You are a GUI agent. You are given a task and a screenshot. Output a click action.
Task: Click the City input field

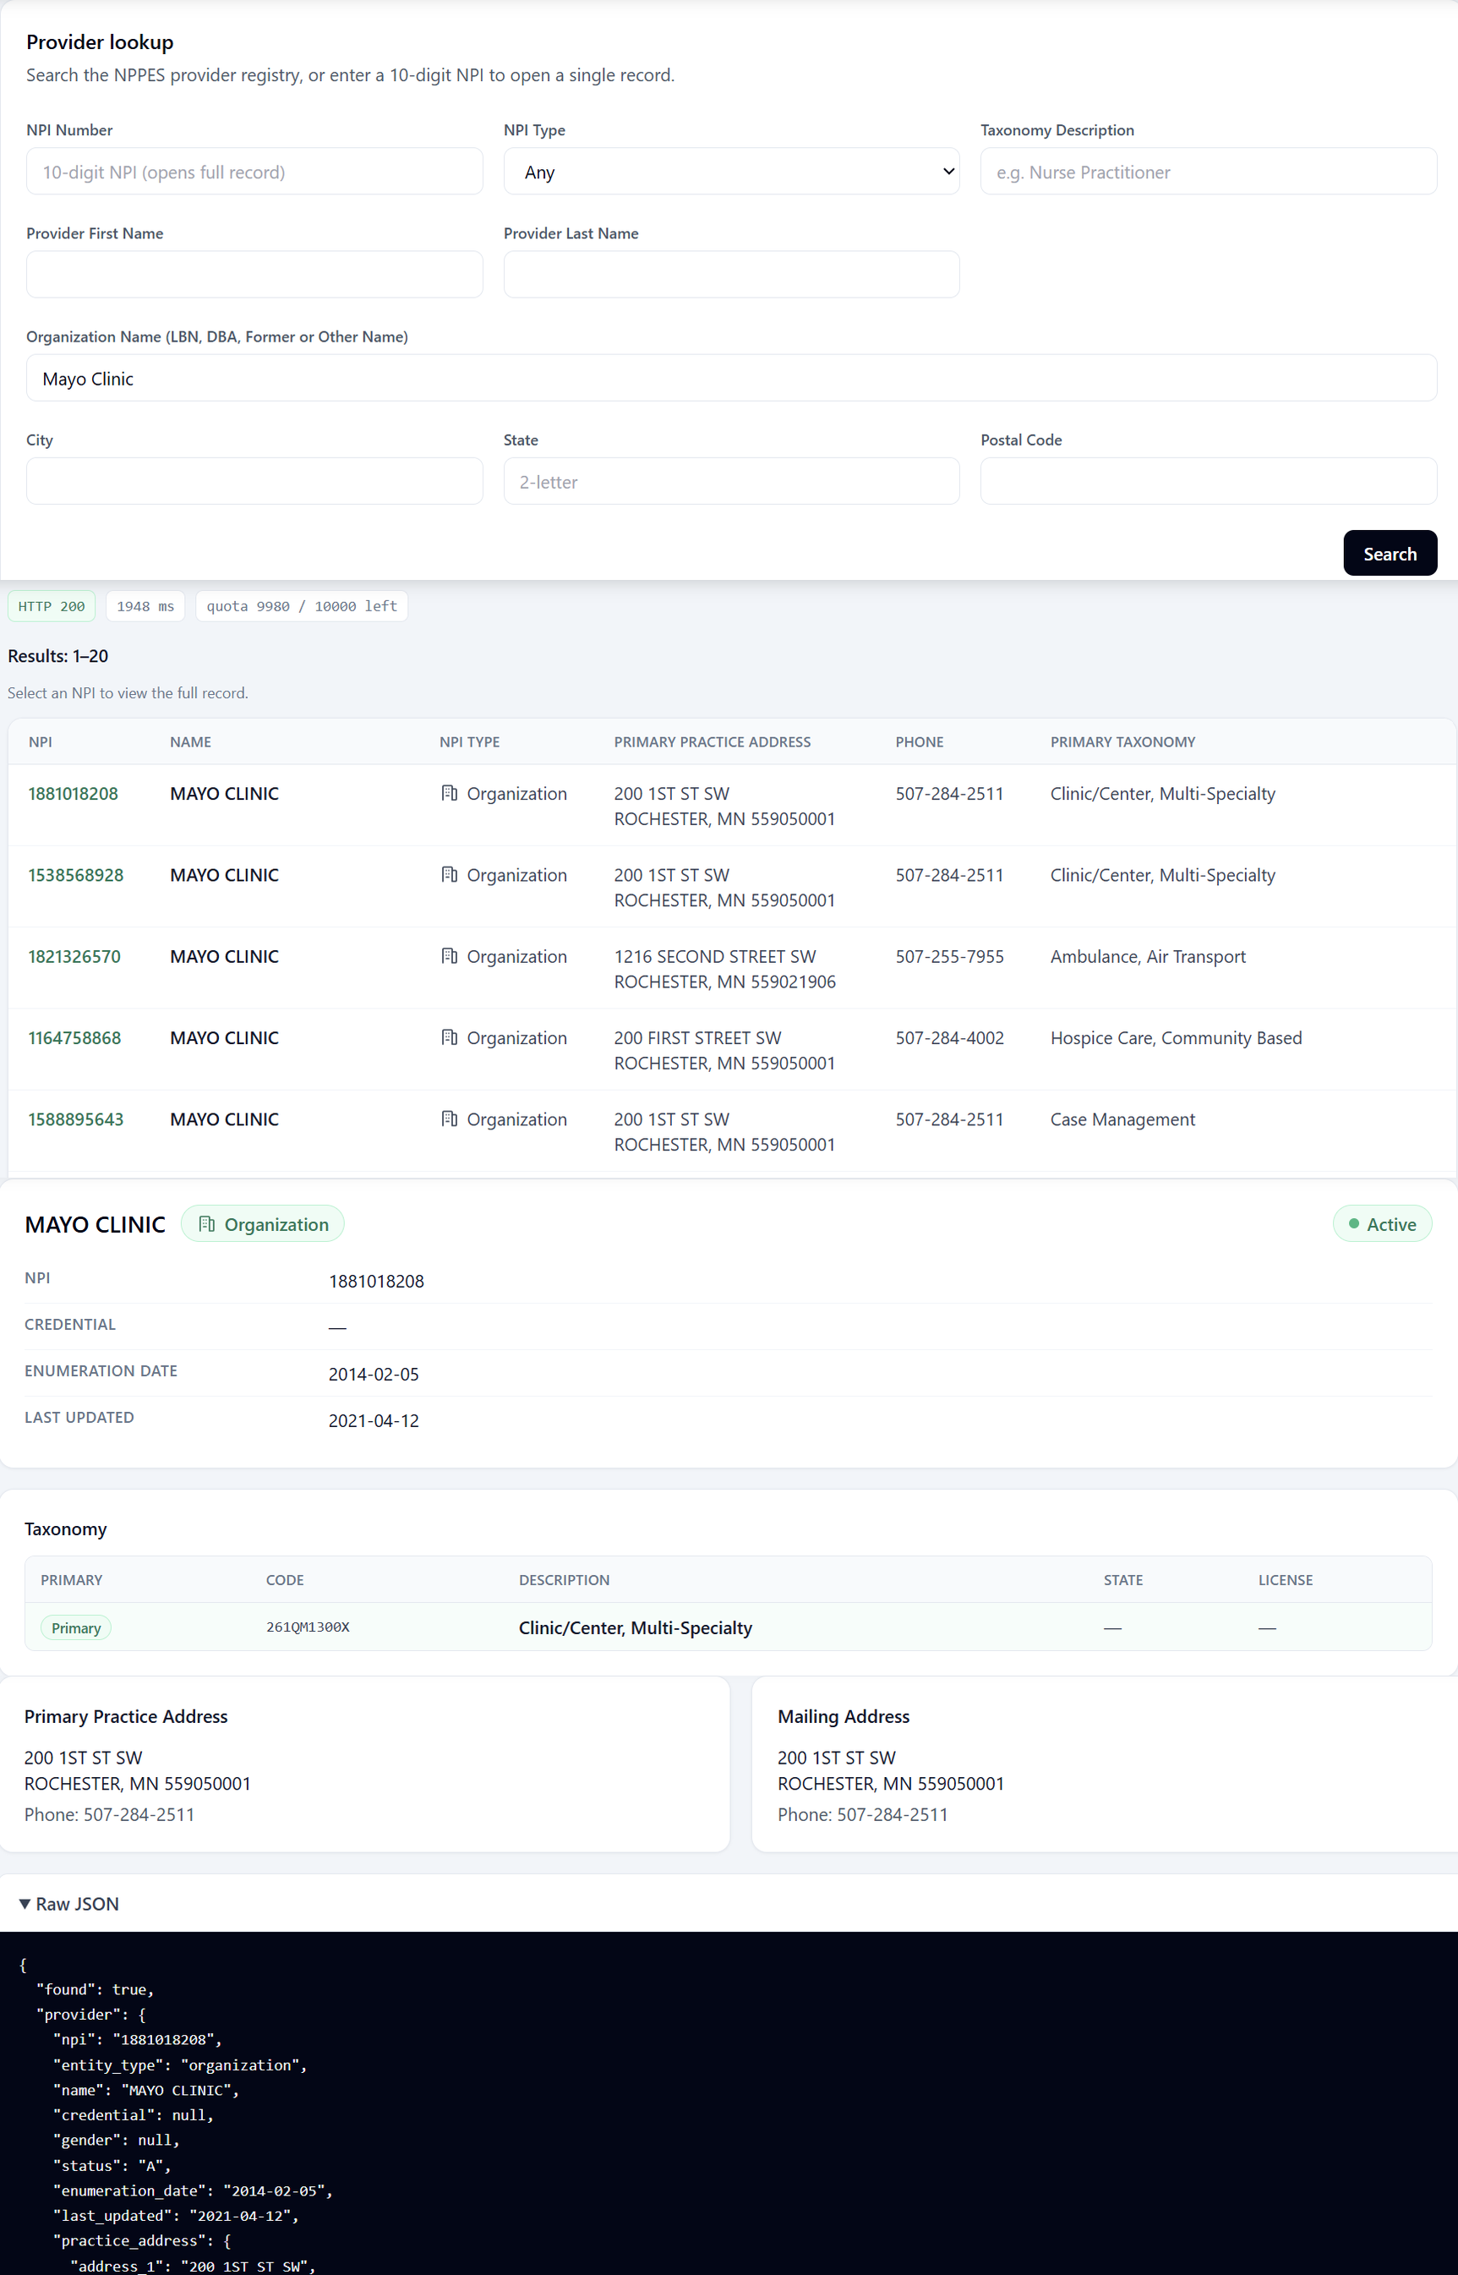pyautogui.click(x=254, y=481)
